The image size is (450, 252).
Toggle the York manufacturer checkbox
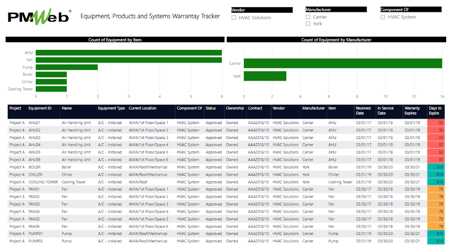point(308,24)
